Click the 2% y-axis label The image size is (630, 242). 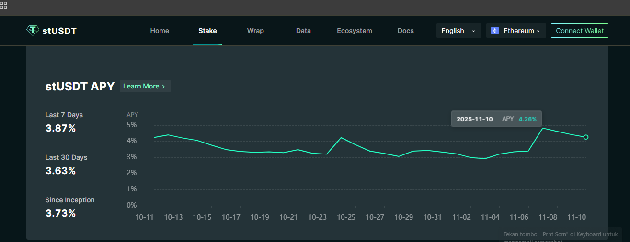(132, 173)
